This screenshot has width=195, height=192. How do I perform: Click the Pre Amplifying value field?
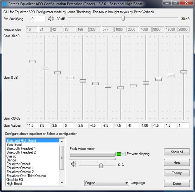click(x=38, y=19)
